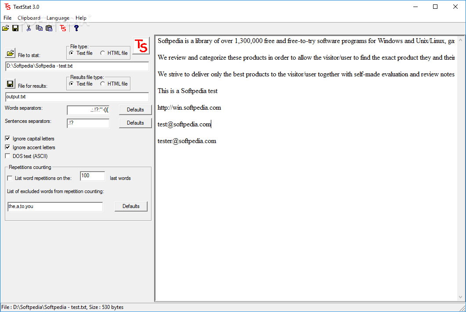Open the Help menu

[x=81, y=18]
